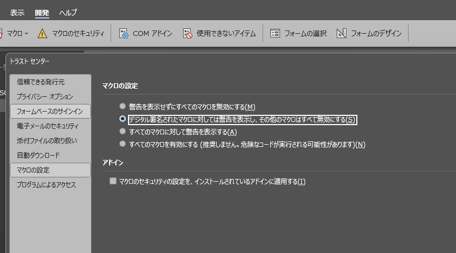Open フォームのデザイン design icon
456x253 pixels.
342,33
